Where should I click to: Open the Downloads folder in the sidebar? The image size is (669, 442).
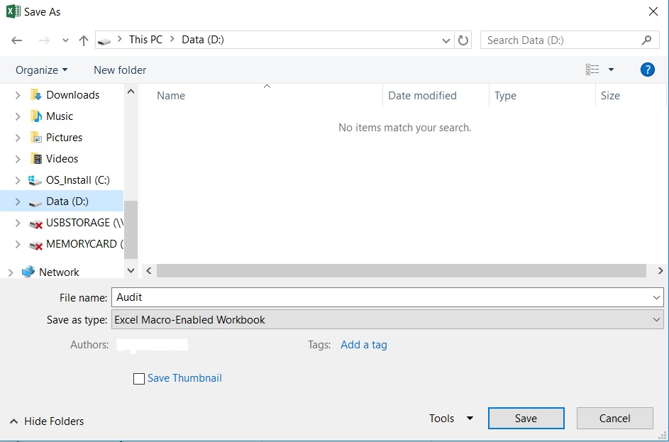click(x=72, y=94)
